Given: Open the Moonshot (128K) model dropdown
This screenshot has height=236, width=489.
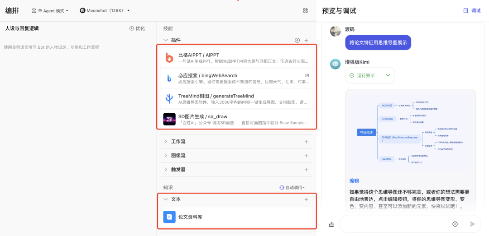Looking at the screenshot, I should (x=105, y=10).
